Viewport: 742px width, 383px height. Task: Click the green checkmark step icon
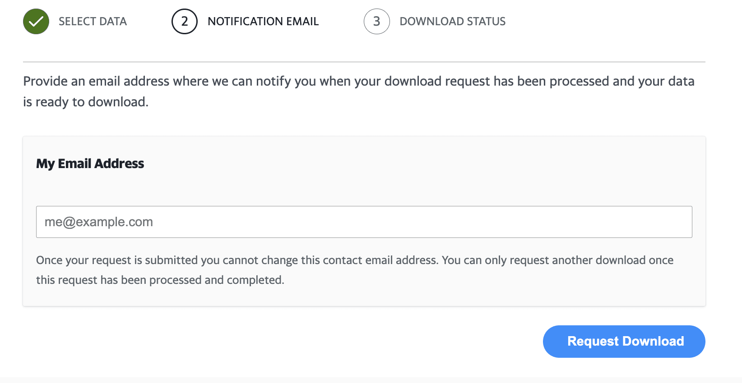[x=36, y=22]
